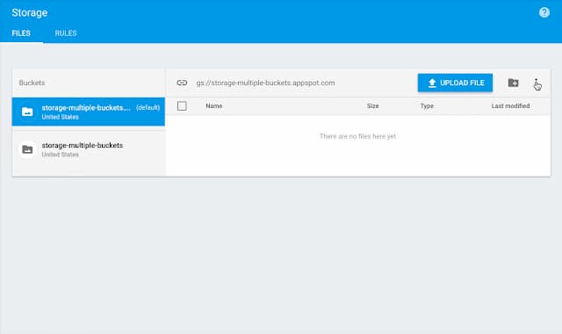Click the second bucket folder icon

[27, 149]
